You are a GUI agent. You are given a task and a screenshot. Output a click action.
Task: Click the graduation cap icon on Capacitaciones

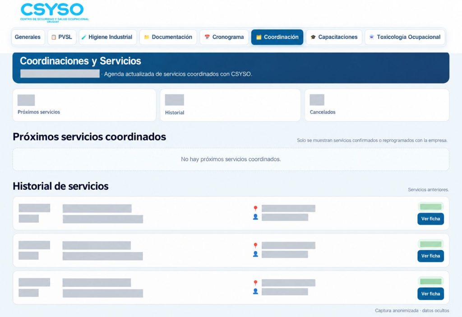point(313,37)
